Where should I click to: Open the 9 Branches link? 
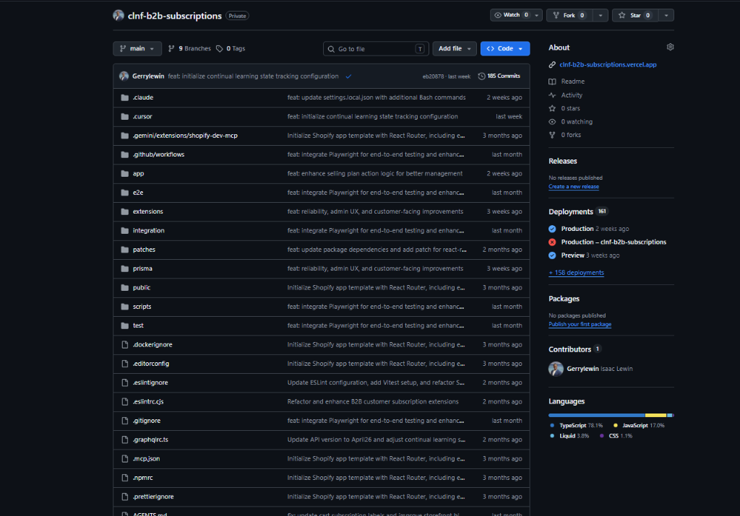coord(189,48)
